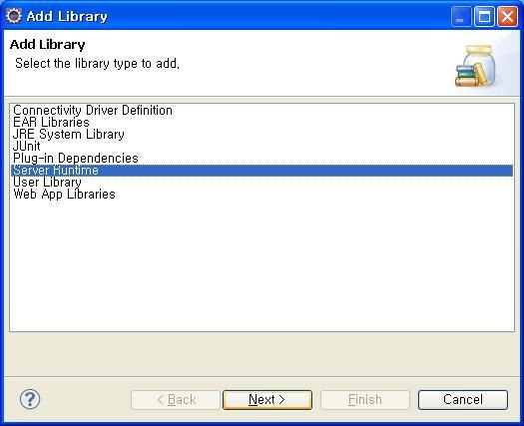524x426 pixels.
Task: Click the help question mark icon
Action: pyautogui.click(x=30, y=399)
